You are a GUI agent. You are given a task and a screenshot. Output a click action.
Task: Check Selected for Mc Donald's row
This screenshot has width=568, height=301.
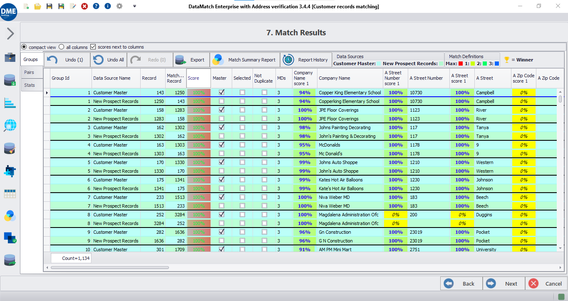pos(242,154)
